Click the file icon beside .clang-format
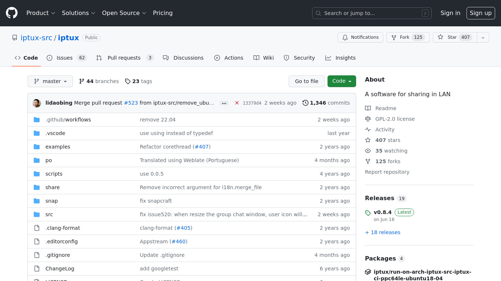 click(x=37, y=228)
